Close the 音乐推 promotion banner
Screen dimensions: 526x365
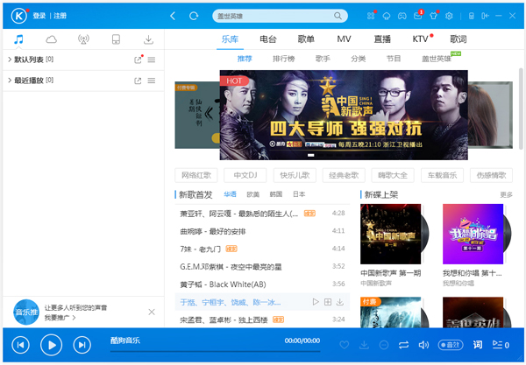(x=152, y=312)
